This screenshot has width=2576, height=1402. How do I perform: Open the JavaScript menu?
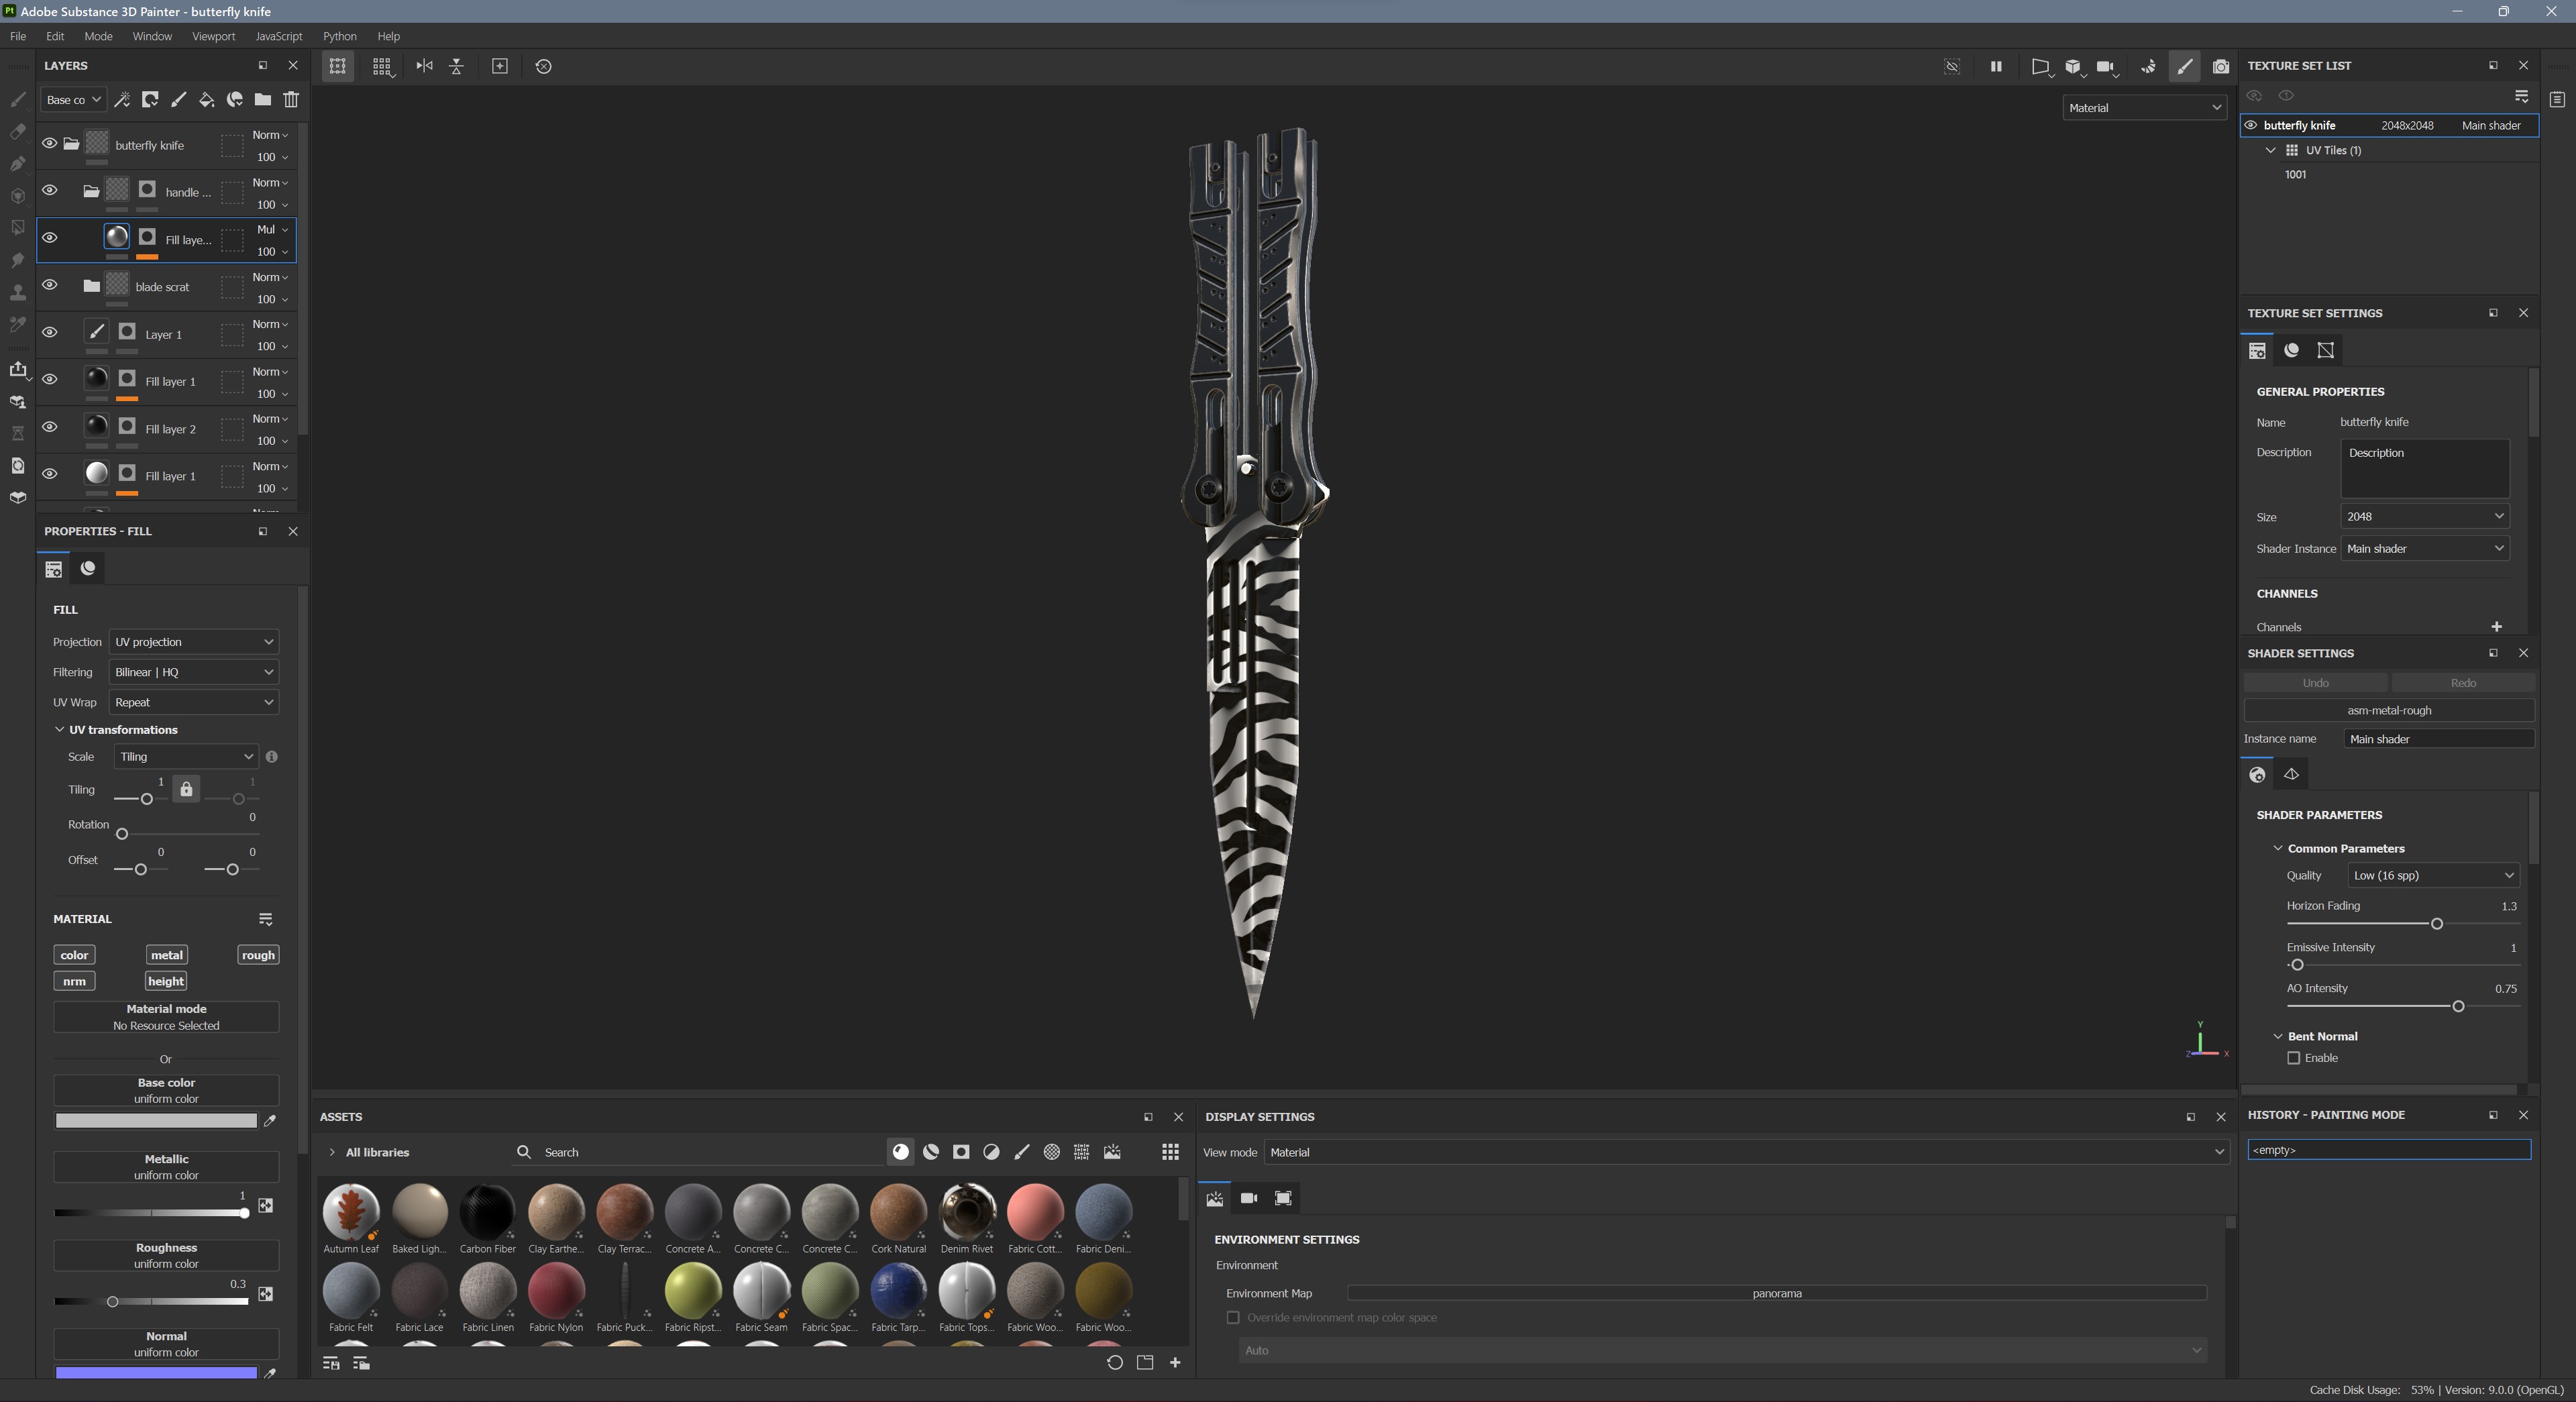(x=278, y=36)
